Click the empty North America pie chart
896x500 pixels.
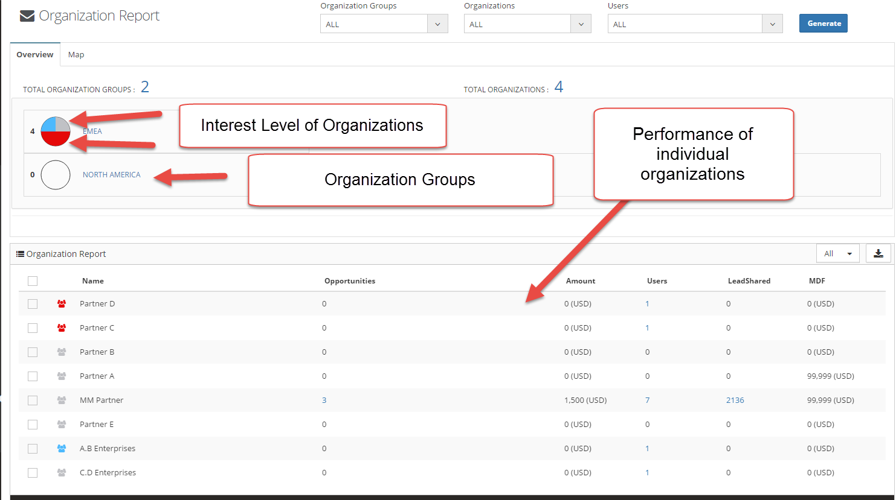pyautogui.click(x=56, y=175)
